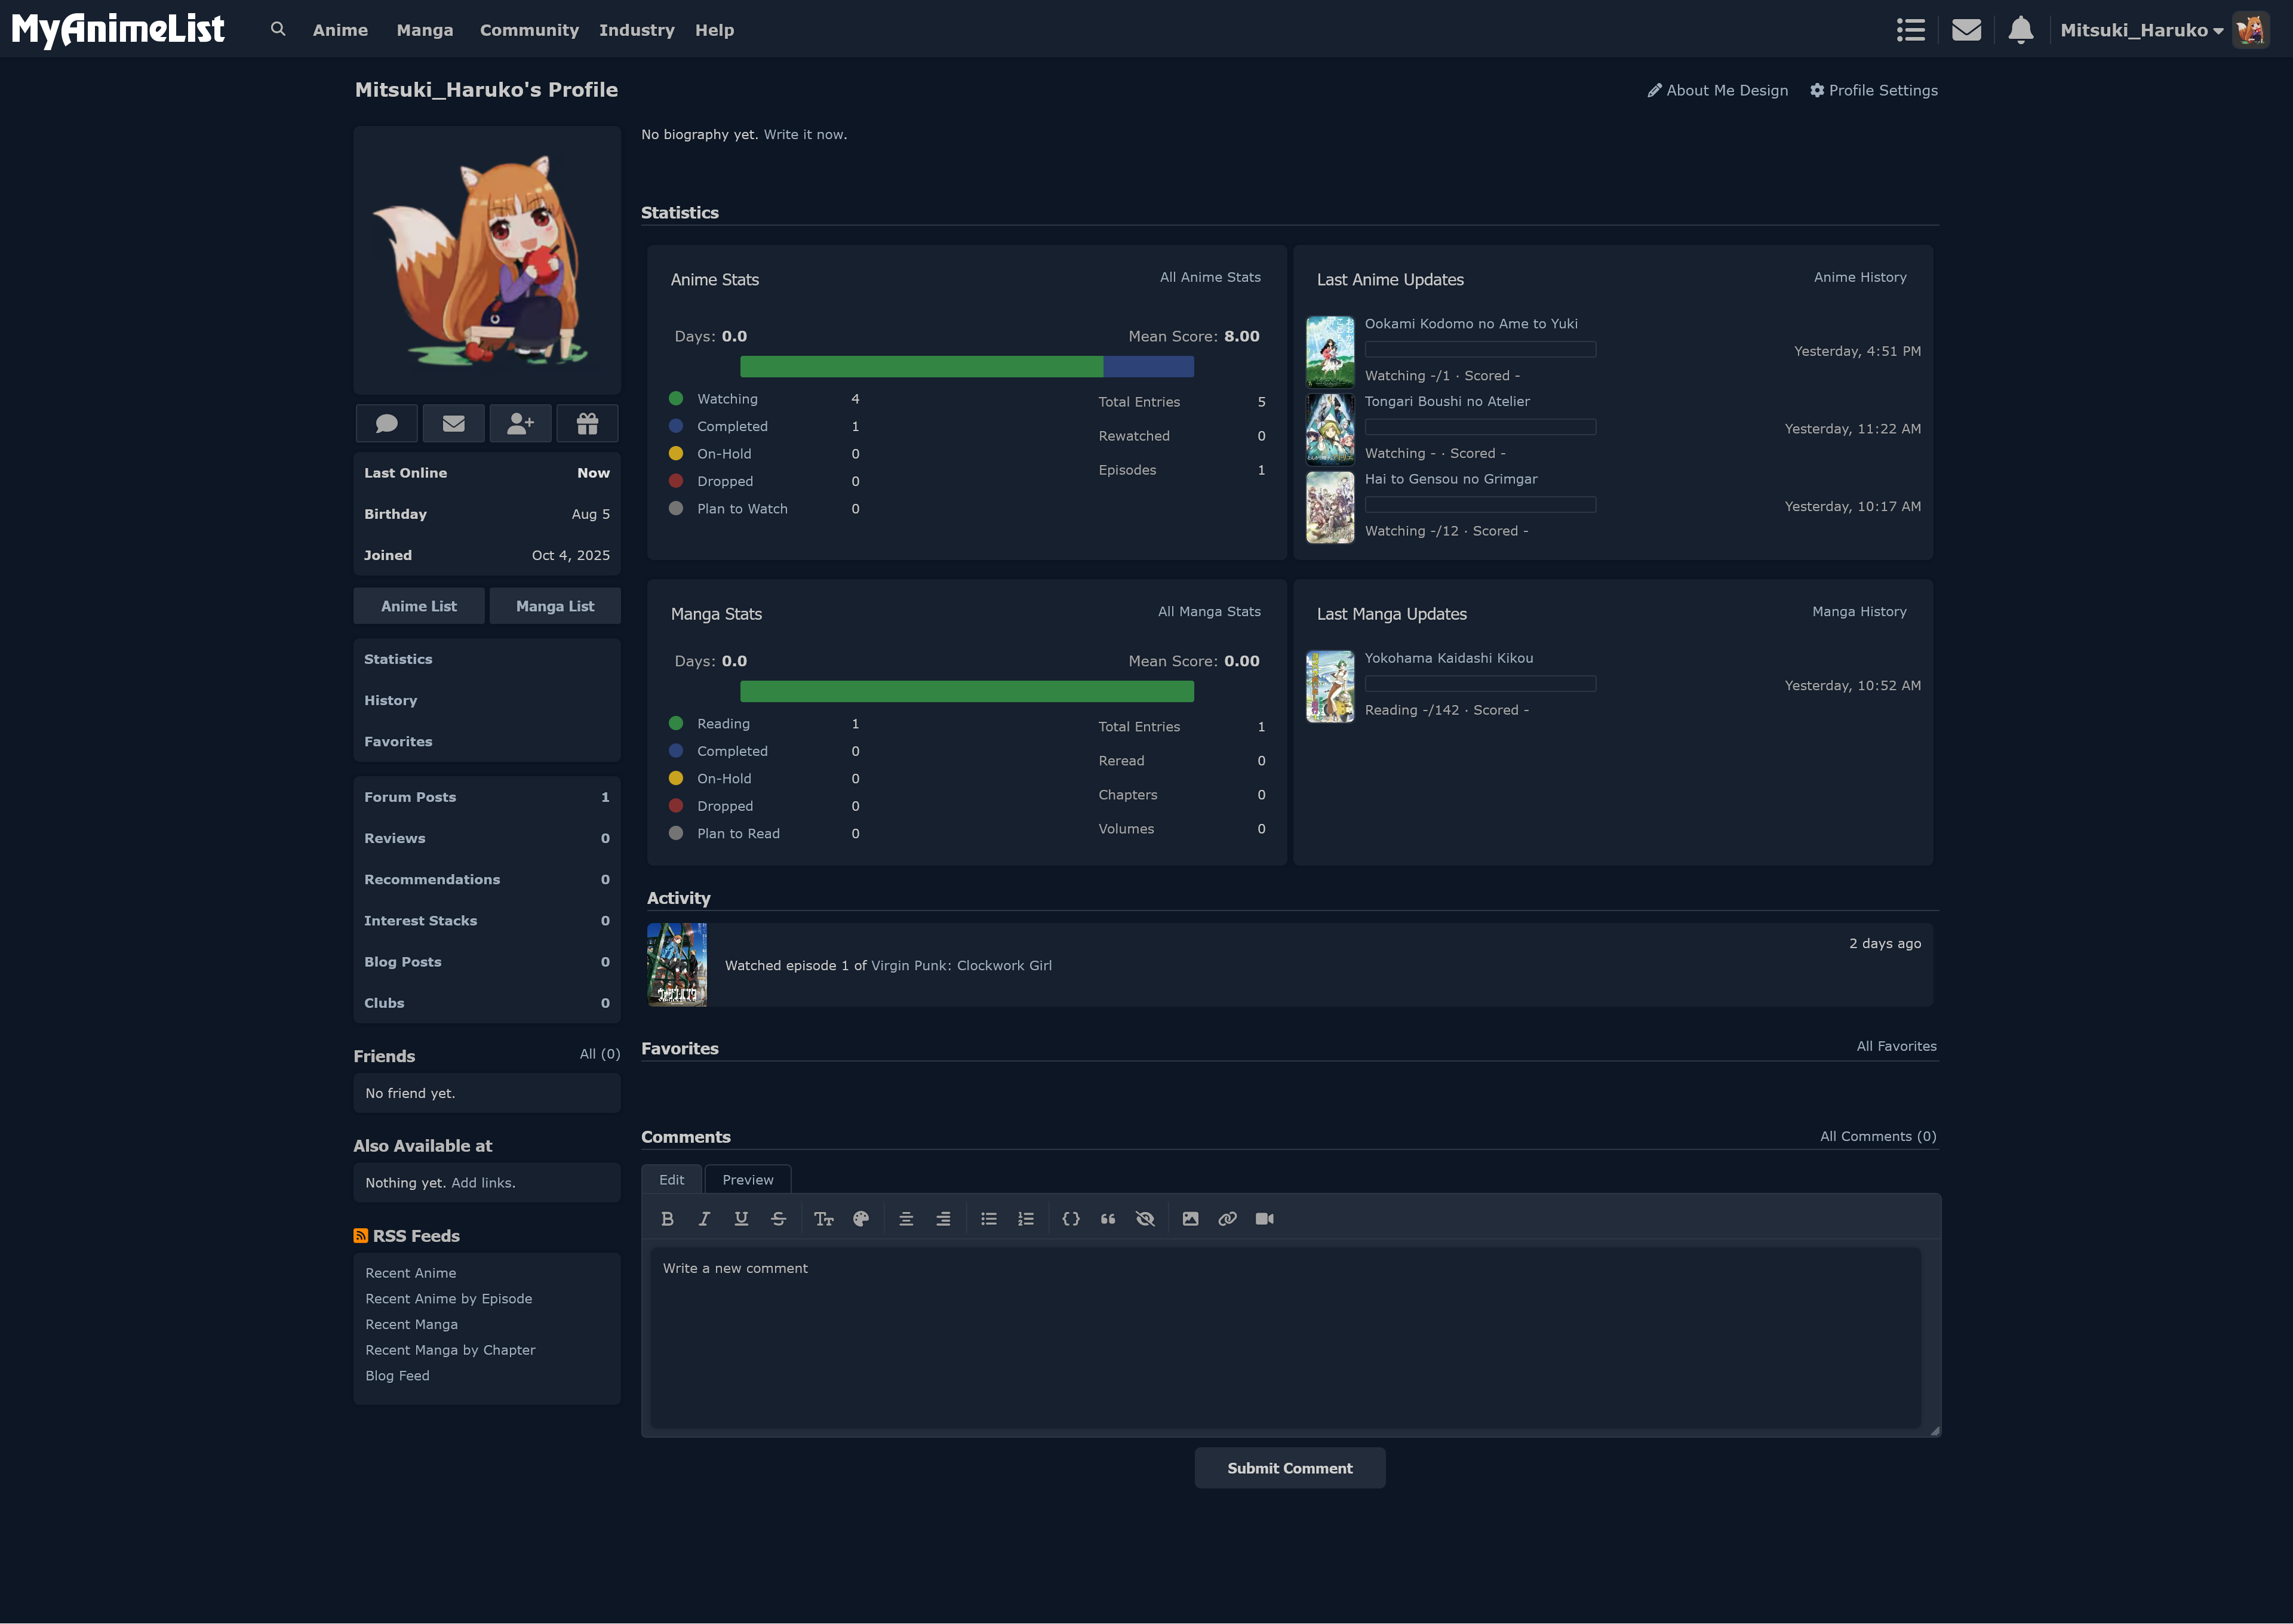Right align text in comment editor

[x=943, y=1218]
